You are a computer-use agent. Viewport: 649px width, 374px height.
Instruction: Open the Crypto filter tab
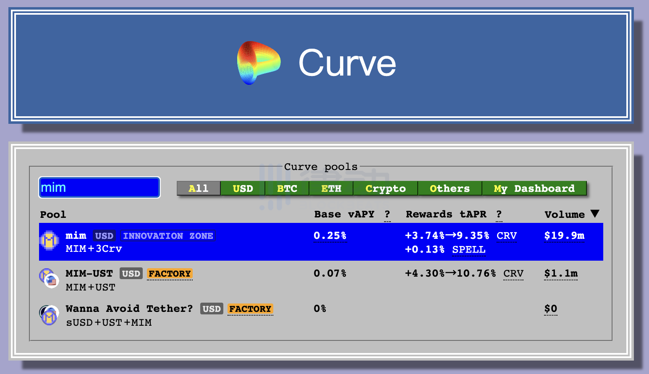coord(385,188)
